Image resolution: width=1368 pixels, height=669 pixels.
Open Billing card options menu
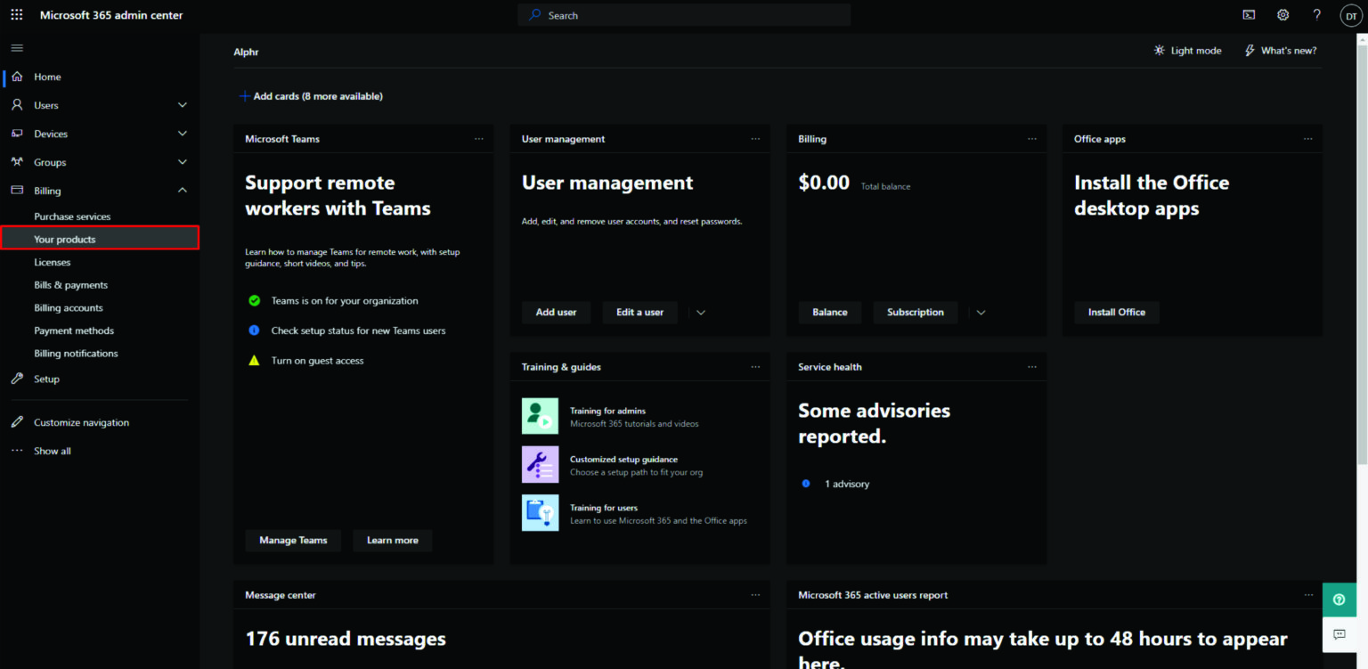pyautogui.click(x=1032, y=139)
